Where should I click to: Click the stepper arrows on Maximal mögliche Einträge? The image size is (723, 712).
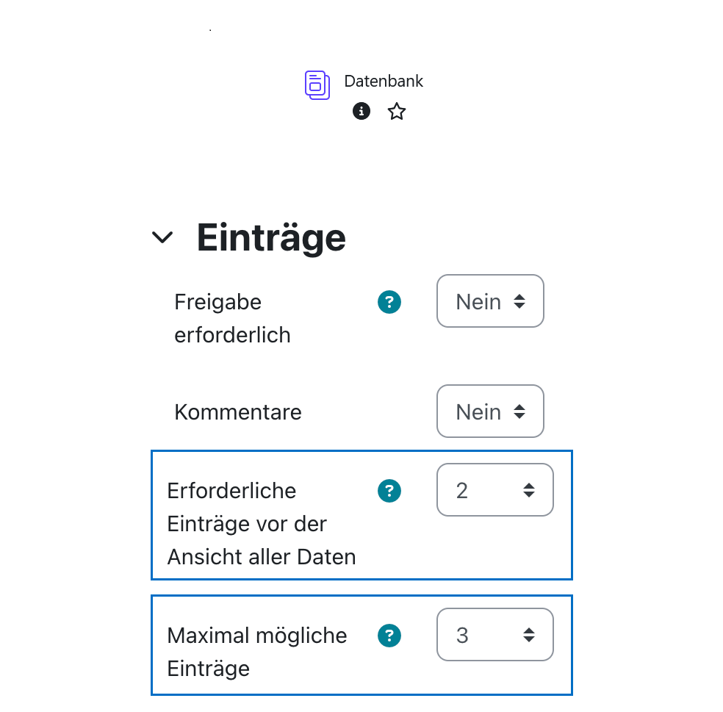coord(530,634)
